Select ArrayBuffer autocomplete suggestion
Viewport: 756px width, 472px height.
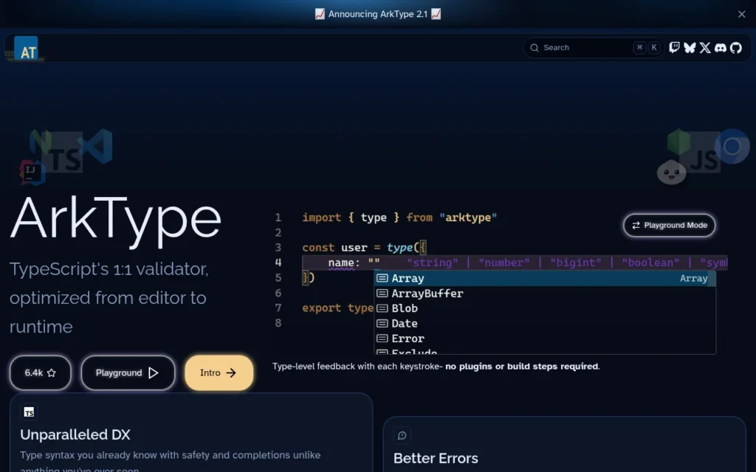pyautogui.click(x=545, y=294)
